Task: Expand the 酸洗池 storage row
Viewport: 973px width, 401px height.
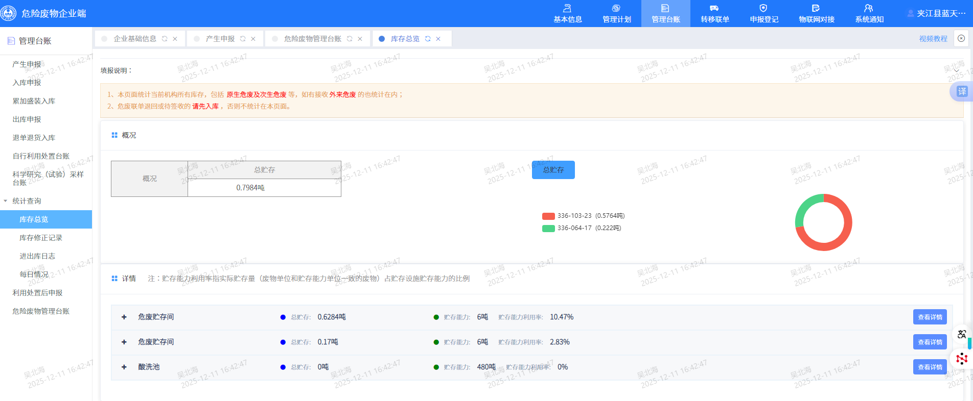Action: tap(124, 367)
